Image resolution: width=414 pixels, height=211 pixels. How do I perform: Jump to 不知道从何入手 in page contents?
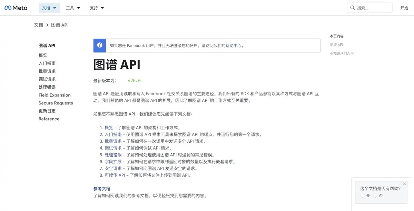pos(342,53)
